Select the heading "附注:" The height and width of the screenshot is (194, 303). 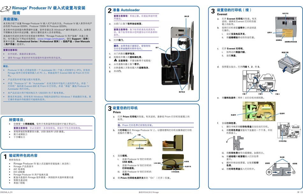[x=6, y=66]
